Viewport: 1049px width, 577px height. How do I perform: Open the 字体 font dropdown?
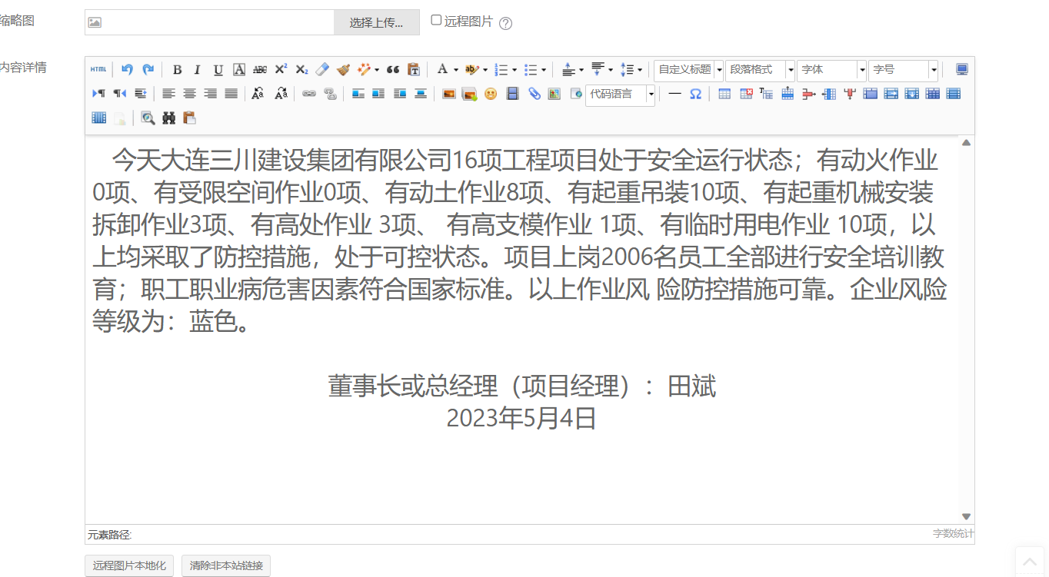pyautogui.click(x=831, y=70)
